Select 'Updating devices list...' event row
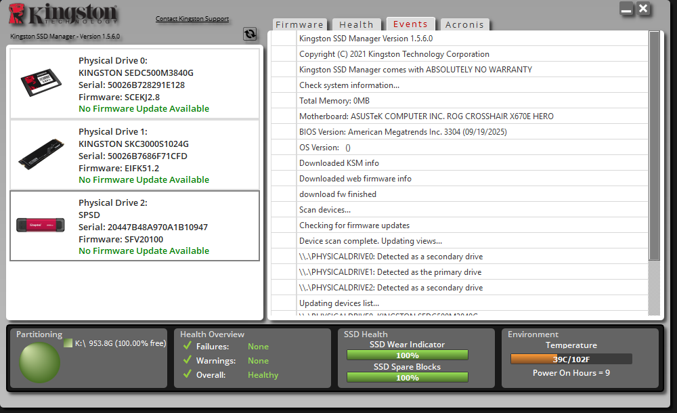 tap(460, 303)
